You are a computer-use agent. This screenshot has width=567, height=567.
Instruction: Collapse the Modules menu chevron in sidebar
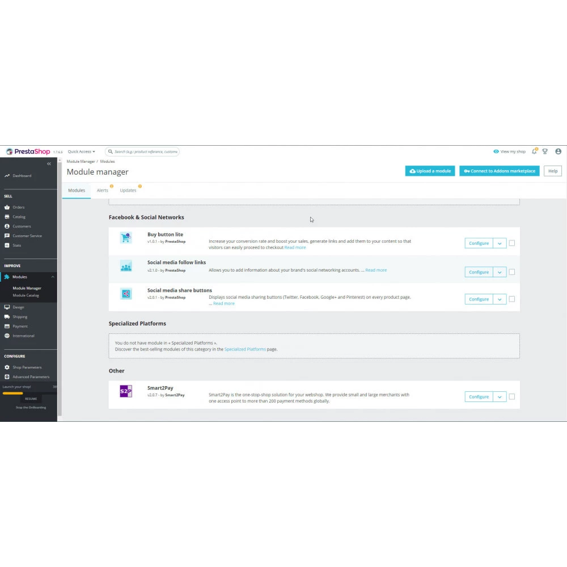[x=53, y=277]
